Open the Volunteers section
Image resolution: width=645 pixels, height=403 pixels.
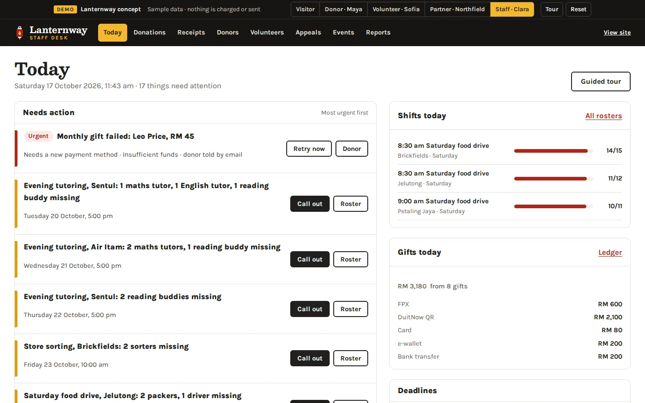[x=267, y=33]
